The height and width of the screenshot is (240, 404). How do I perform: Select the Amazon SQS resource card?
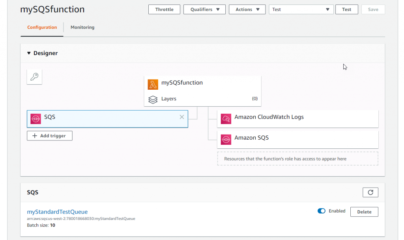tap(298, 140)
